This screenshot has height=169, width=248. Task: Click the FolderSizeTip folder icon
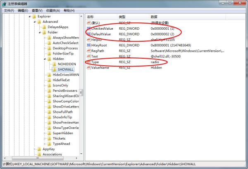tap(49, 53)
